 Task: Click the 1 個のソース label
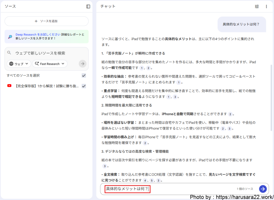pyautogui.click(x=245, y=189)
